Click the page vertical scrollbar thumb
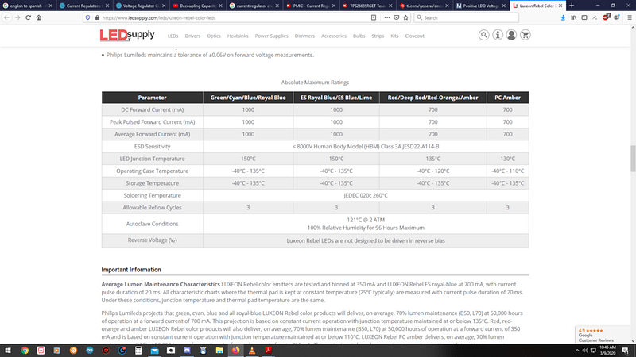This screenshot has width=636, height=357. (633, 159)
